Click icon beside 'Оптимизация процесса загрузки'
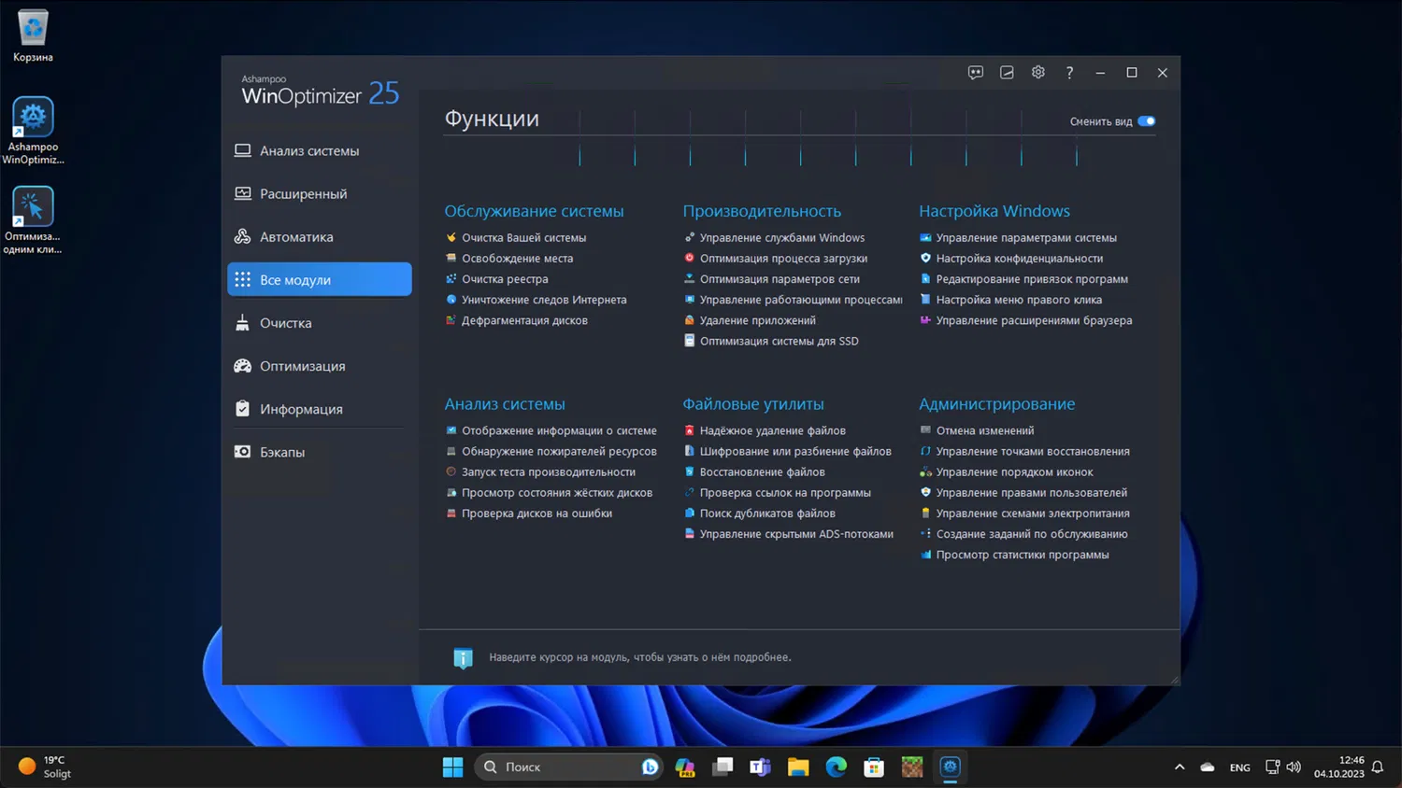 690,259
